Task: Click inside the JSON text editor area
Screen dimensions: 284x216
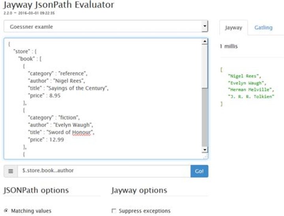Action: click(103, 99)
